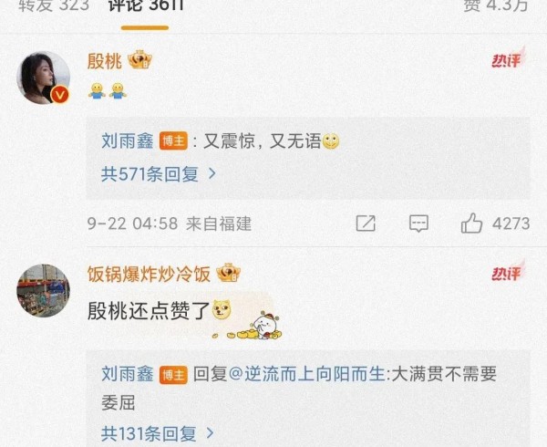The width and height of the screenshot is (547, 447).
Task: Open reply bubble icon on 殷桃's comment
Action: coord(418,223)
